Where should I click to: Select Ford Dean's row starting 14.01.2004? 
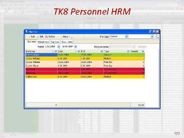pyautogui.click(x=85, y=73)
